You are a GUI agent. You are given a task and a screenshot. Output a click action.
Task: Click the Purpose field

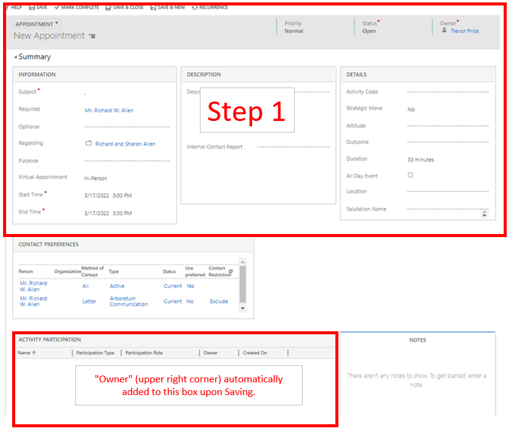coord(127,160)
